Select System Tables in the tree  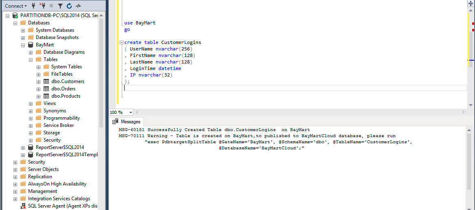(66, 67)
